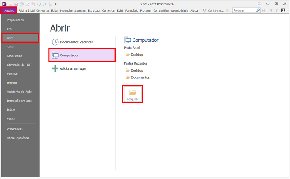
Task: Click the search settings gear icon
Action: click(x=264, y=10)
